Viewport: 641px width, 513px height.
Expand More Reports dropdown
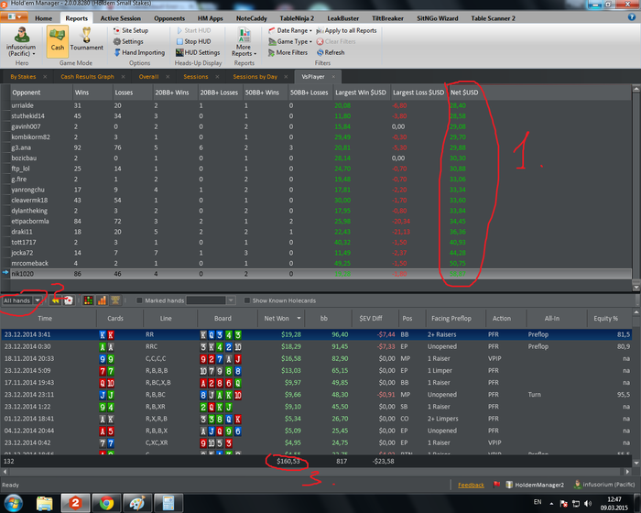[x=244, y=42]
